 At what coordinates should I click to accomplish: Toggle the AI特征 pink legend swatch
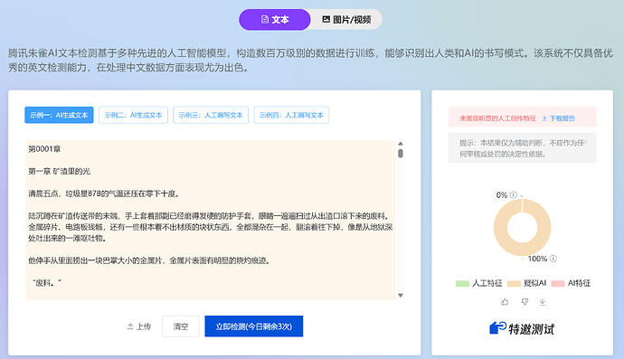pyautogui.click(x=558, y=283)
